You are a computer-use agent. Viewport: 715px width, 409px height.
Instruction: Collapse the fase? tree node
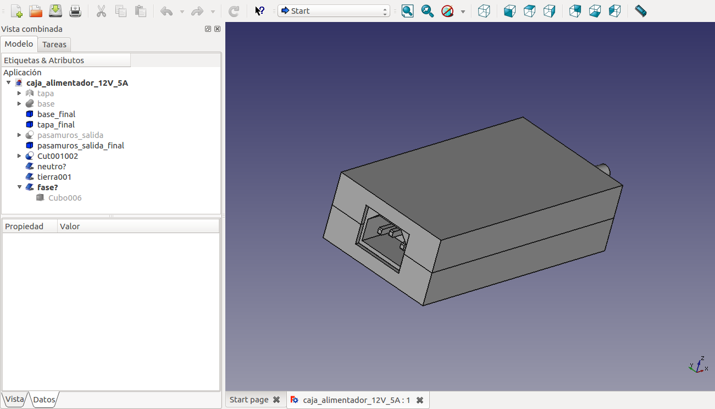pos(19,187)
